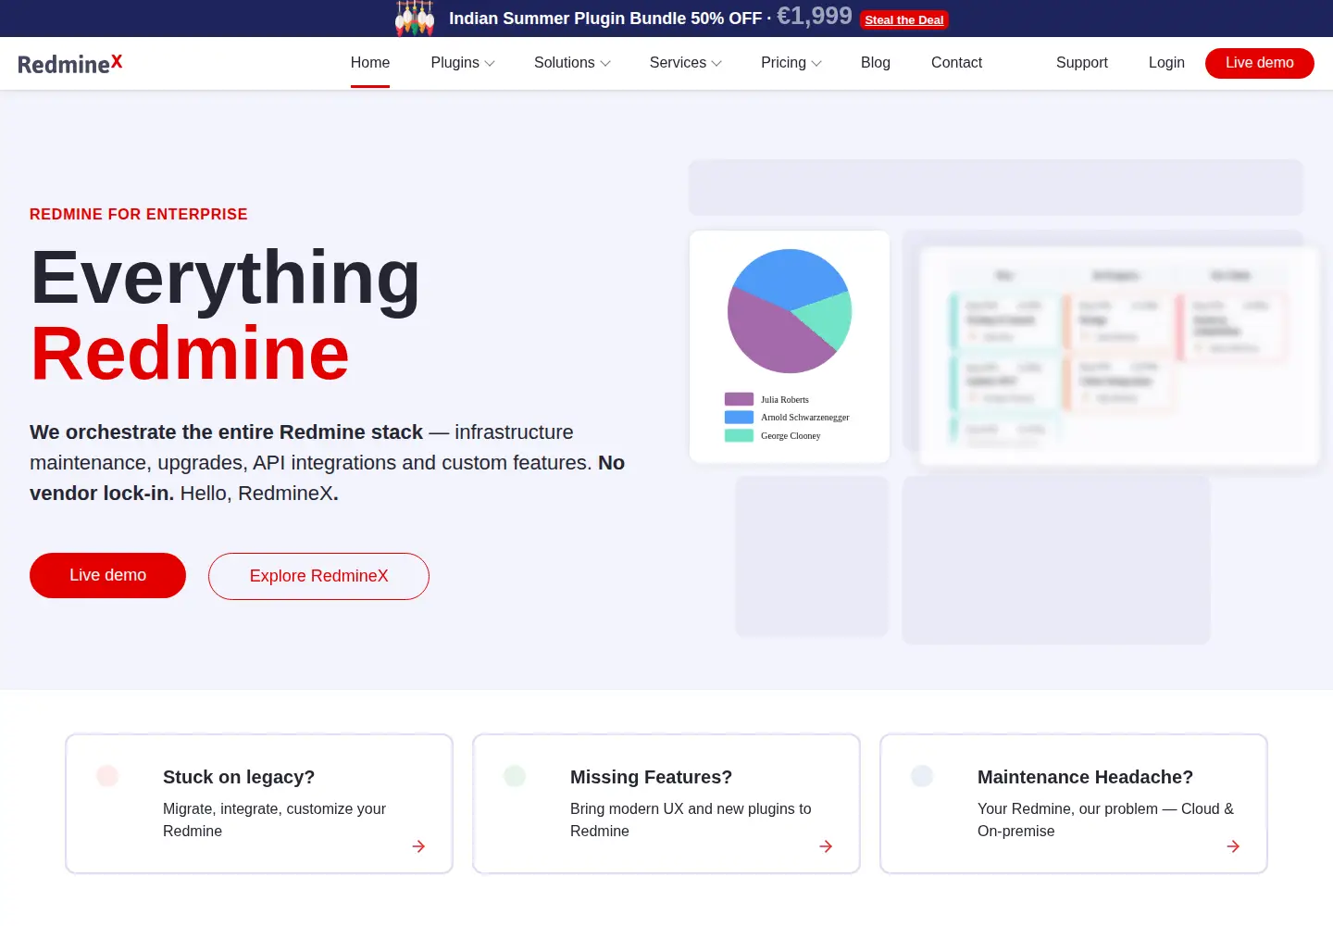1333x926 pixels.
Task: Open the Contact page
Action: [x=956, y=63]
